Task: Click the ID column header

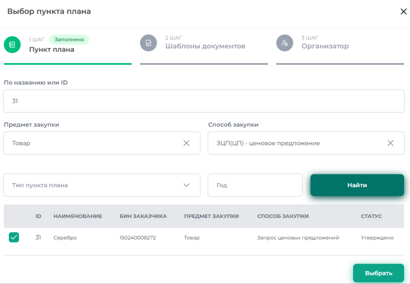Action: (38, 216)
